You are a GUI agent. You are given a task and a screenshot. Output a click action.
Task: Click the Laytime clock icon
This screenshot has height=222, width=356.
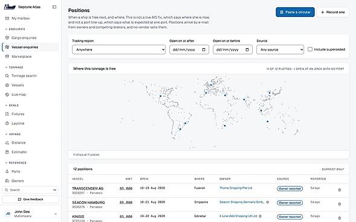[x=7, y=123]
